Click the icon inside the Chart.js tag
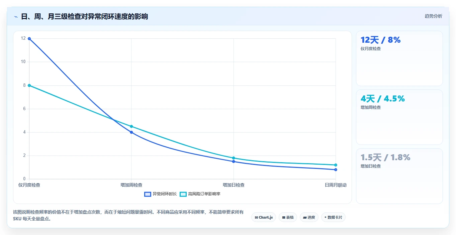 (256, 217)
